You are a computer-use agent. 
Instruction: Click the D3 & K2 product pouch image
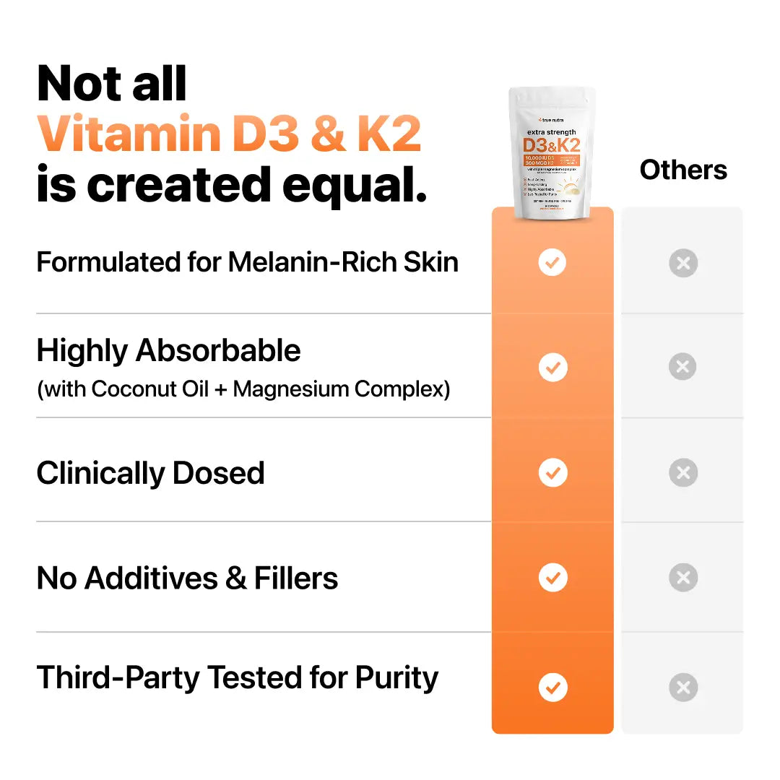[552, 153]
